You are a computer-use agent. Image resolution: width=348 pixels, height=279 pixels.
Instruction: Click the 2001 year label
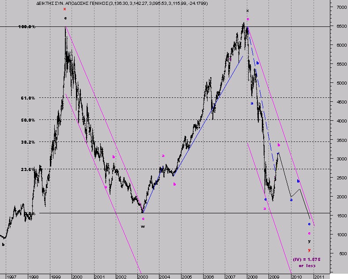(99, 277)
